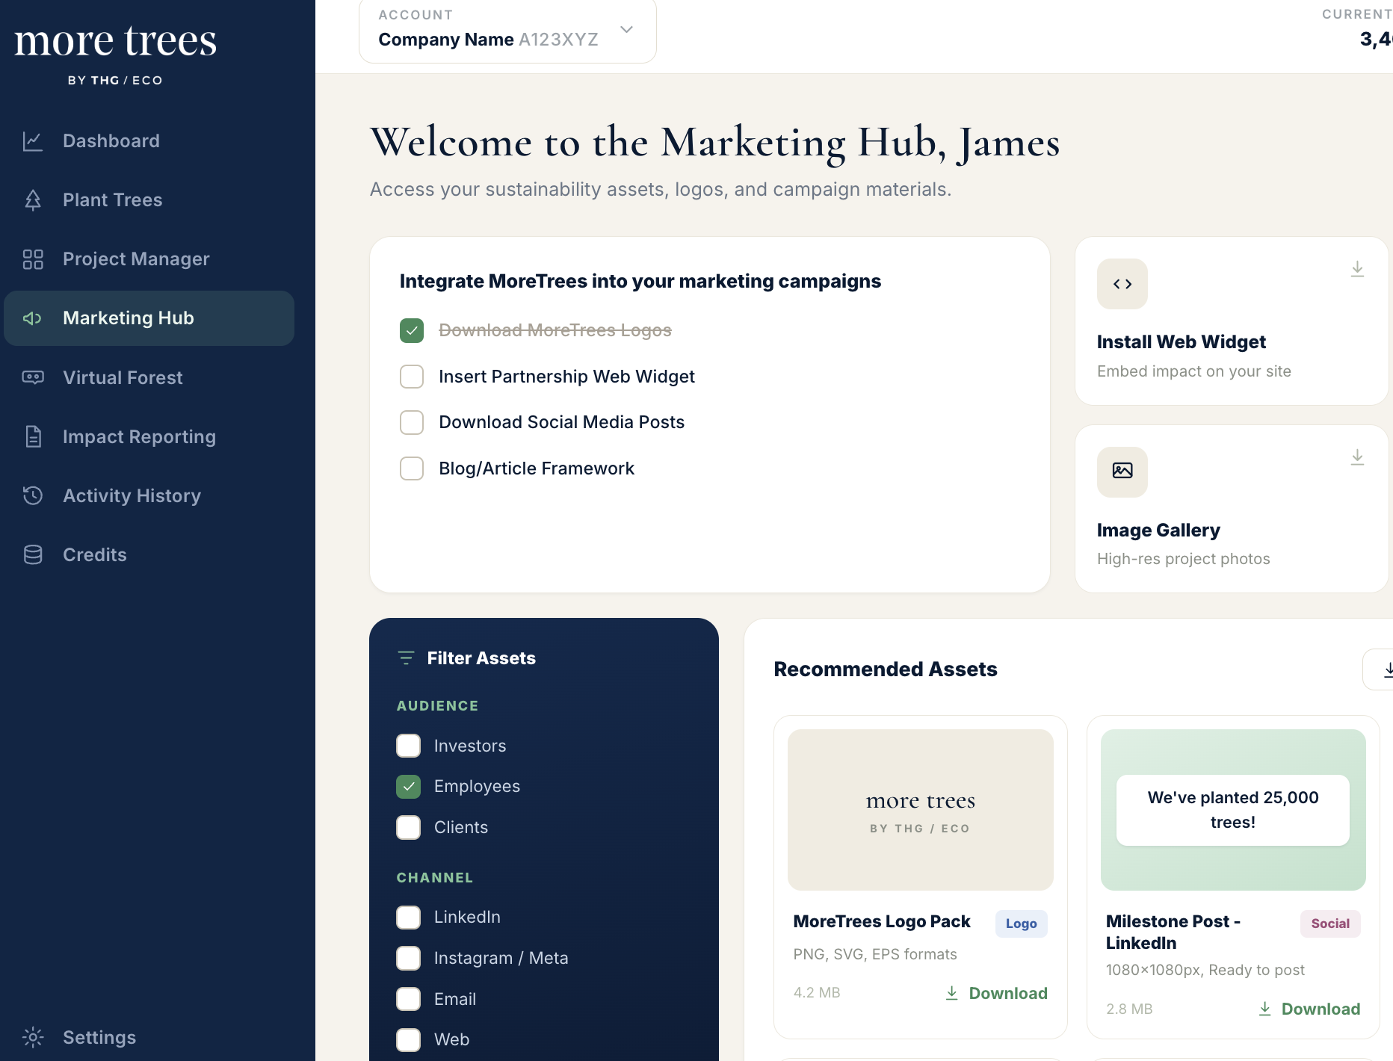Click the Social tag badge
This screenshot has width=1393, height=1061.
pos(1330,924)
